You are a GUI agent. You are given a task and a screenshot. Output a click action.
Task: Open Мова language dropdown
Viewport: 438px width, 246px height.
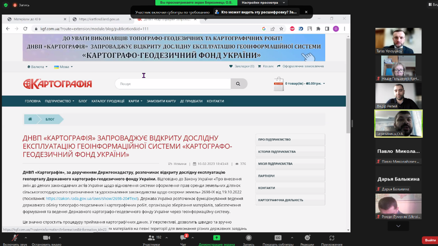(63, 67)
